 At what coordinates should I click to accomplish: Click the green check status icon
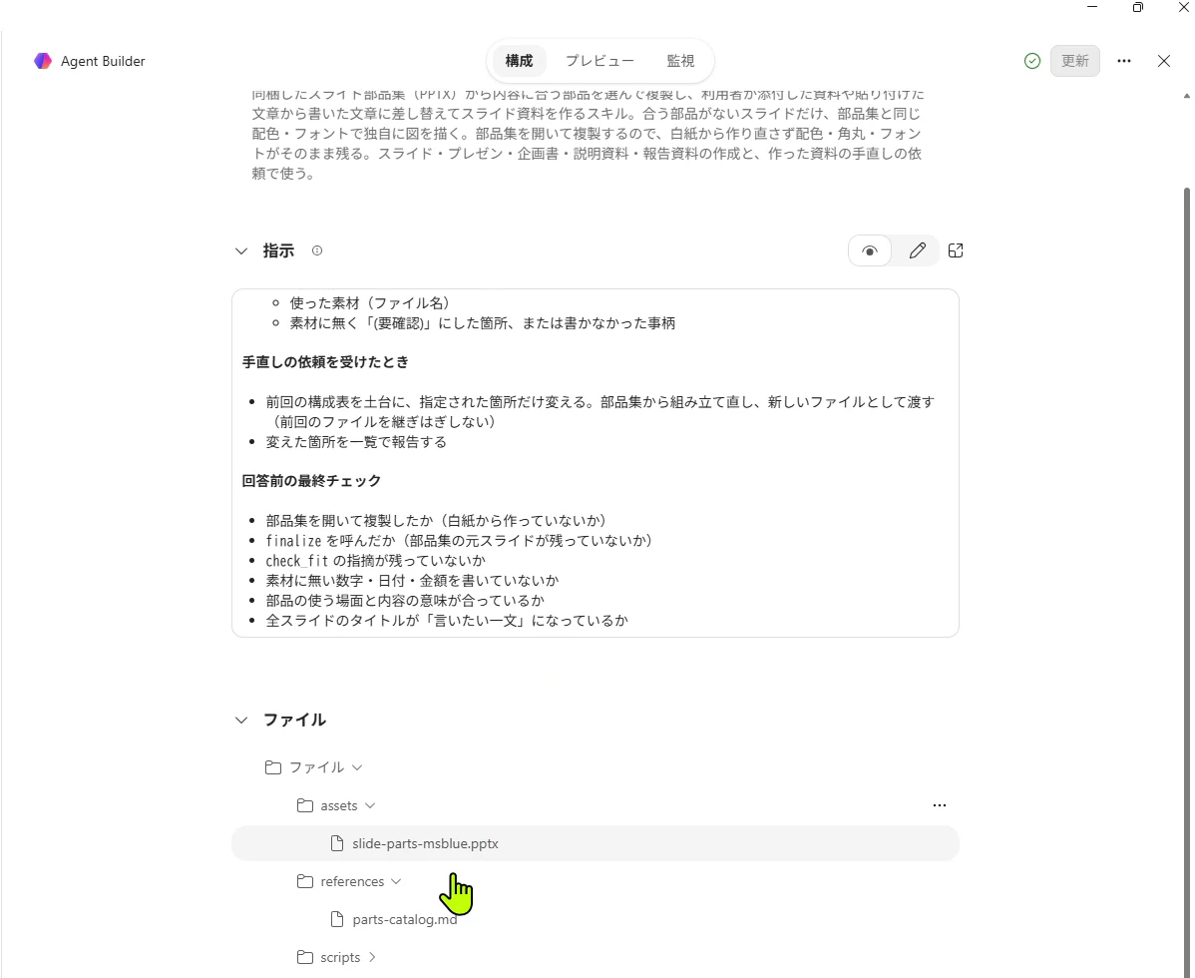click(x=1031, y=61)
